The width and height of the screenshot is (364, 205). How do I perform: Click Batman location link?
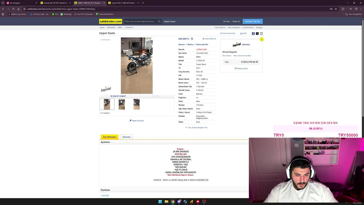[x=181, y=44]
